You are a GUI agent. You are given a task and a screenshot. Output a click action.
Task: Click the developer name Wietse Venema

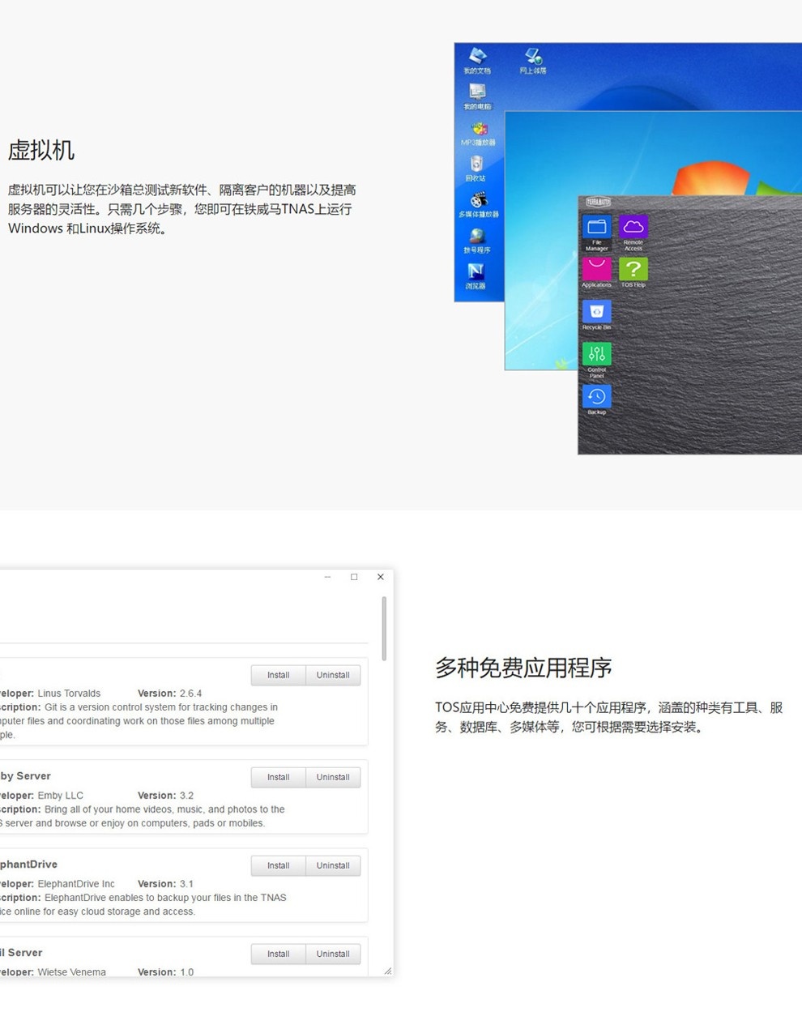click(x=71, y=972)
